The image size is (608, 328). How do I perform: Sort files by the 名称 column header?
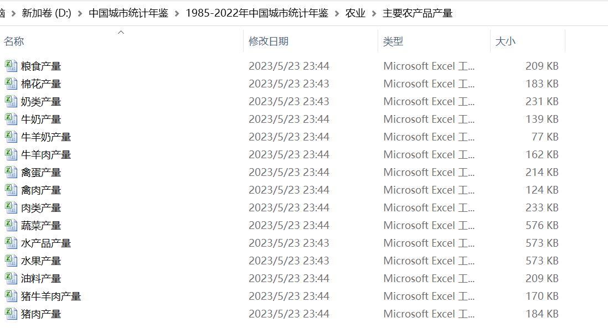14,41
